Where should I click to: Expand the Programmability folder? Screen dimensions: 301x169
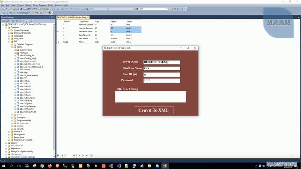(12, 120)
